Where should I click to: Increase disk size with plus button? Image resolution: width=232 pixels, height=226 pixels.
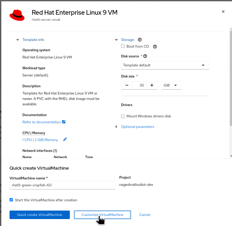(x=152, y=85)
